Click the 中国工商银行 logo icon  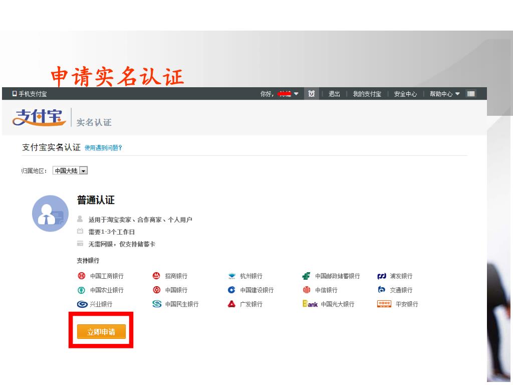coord(82,276)
